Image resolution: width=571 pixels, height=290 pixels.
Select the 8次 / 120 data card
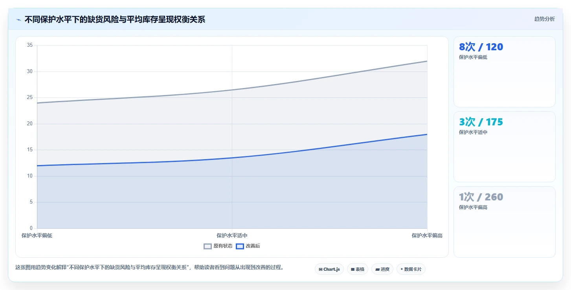tap(505, 72)
